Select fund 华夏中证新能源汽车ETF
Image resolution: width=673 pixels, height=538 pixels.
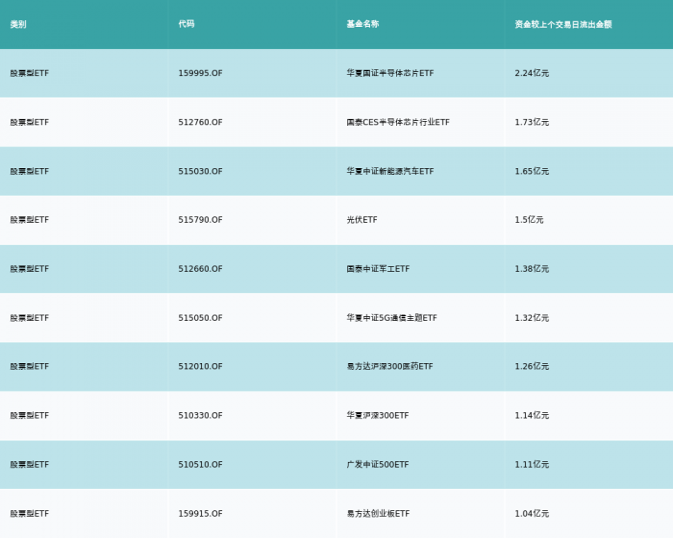(390, 171)
